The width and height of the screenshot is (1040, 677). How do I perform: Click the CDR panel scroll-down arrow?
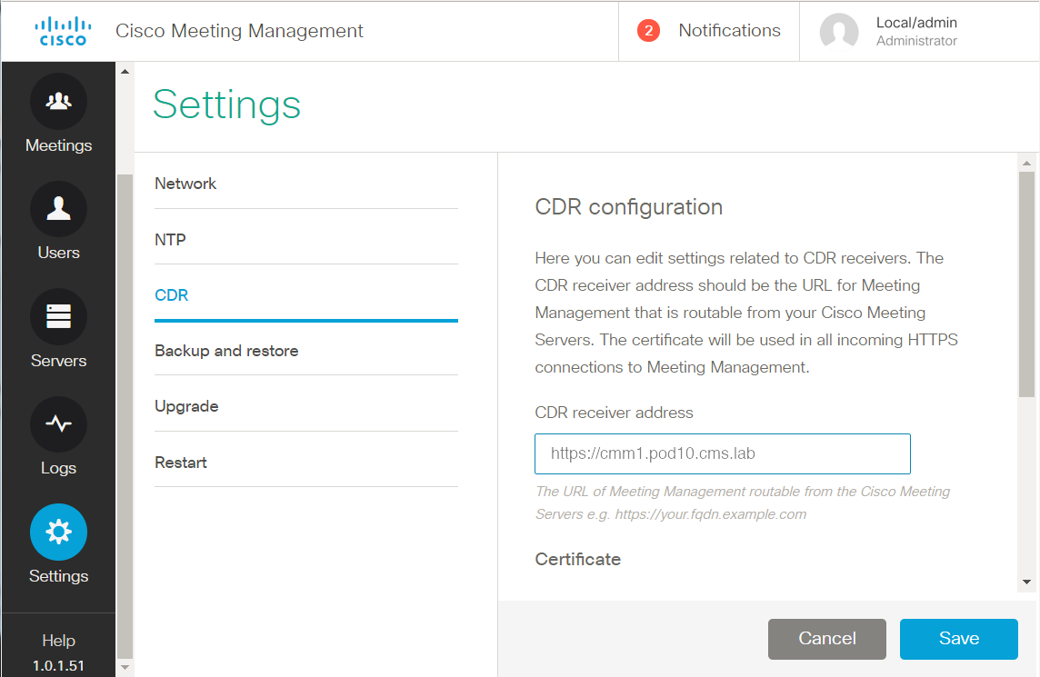point(1026,582)
